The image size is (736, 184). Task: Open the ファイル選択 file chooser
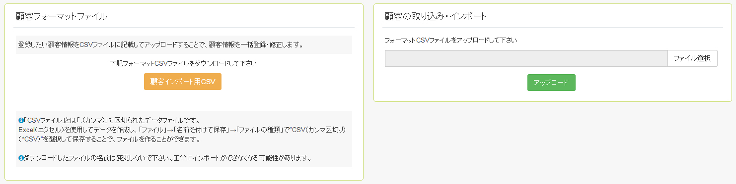[692, 58]
